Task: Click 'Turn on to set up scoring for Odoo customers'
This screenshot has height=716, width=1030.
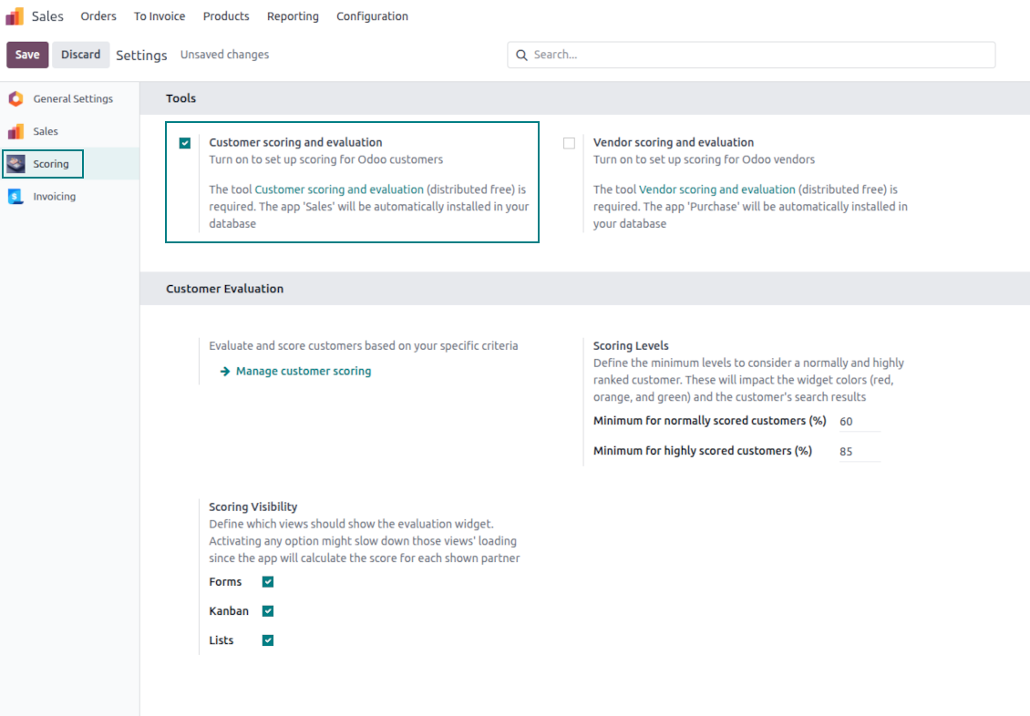Action: [325, 159]
